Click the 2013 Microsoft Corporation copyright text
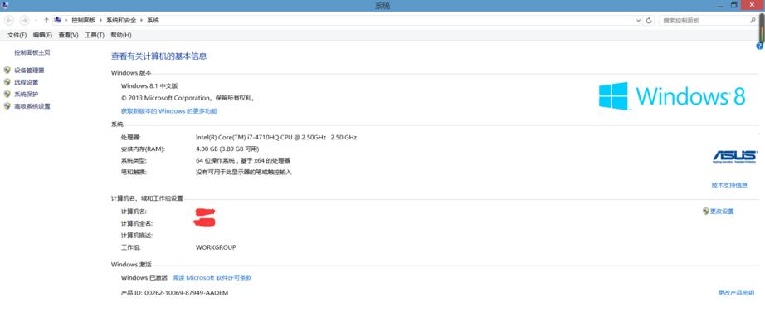The width and height of the screenshot is (765, 332). [x=188, y=98]
